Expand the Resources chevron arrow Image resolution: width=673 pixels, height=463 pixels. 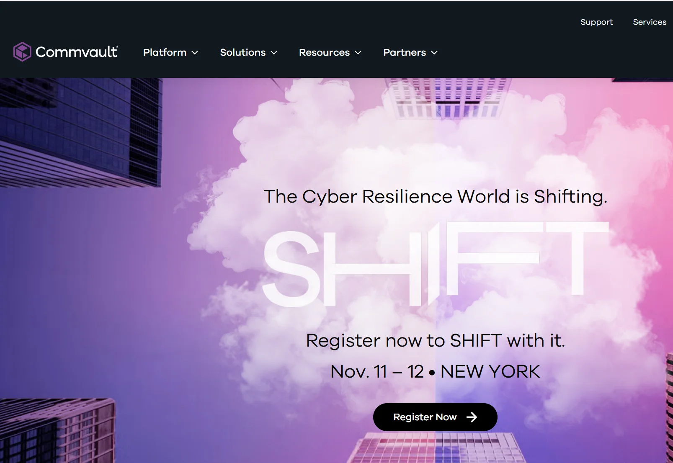358,53
